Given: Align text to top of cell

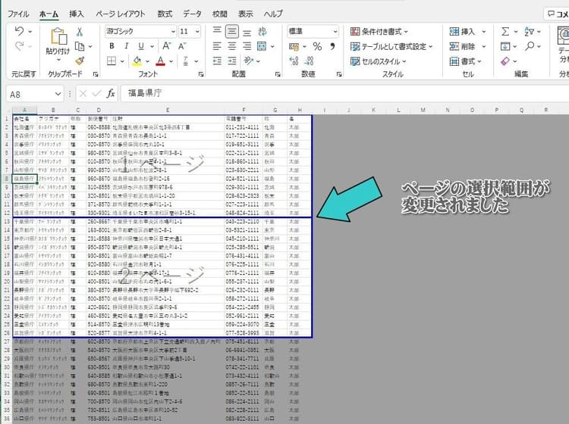Looking at the screenshot, I should click(x=217, y=32).
